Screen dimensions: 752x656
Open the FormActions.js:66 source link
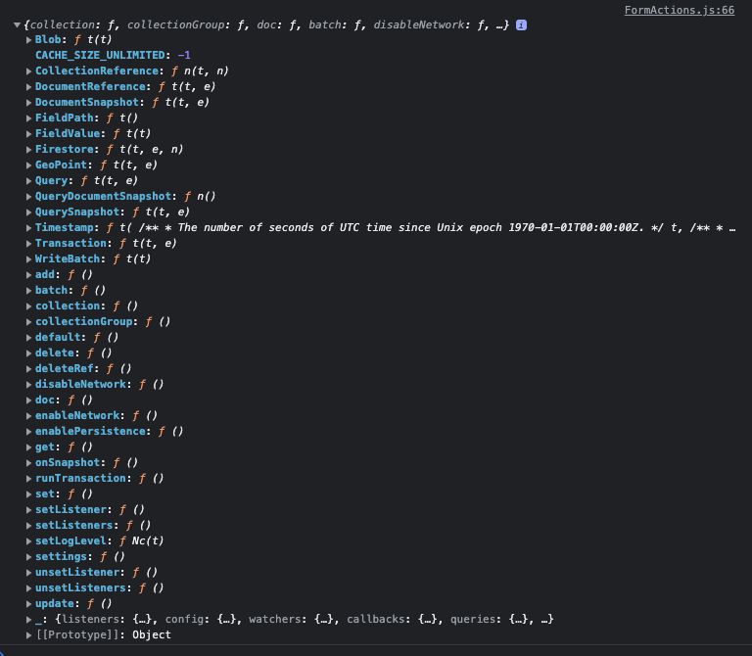pyautogui.click(x=680, y=10)
